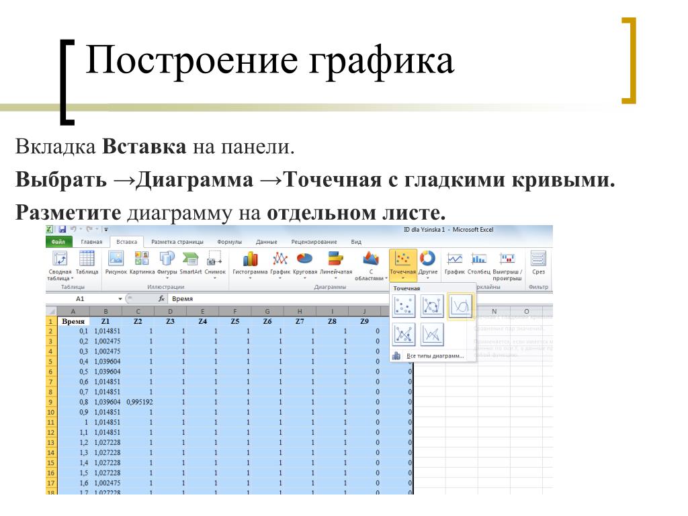Select scatter with smooth lines and markers
Screen dimensions: 688x516
click(x=432, y=306)
